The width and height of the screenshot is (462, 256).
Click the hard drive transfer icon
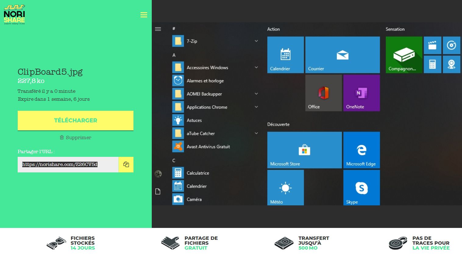pyautogui.click(x=284, y=243)
